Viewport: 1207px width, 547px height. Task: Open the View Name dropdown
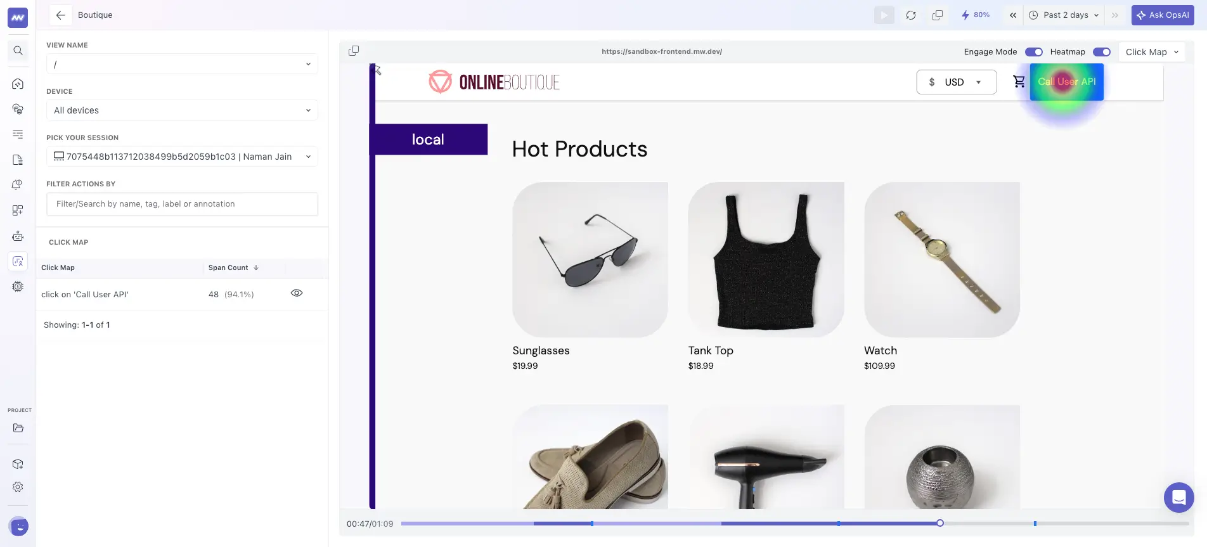pos(182,64)
